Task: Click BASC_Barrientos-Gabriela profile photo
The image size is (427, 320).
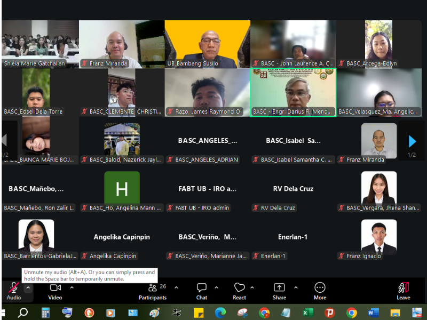Action: [36, 236]
